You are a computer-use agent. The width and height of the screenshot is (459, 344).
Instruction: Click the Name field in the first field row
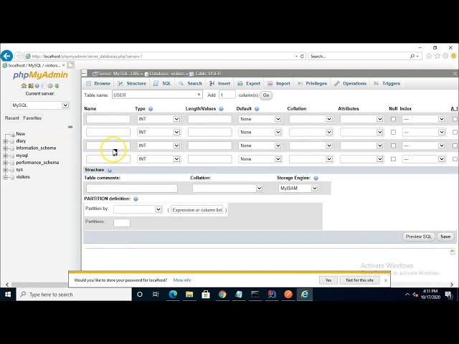click(x=108, y=119)
